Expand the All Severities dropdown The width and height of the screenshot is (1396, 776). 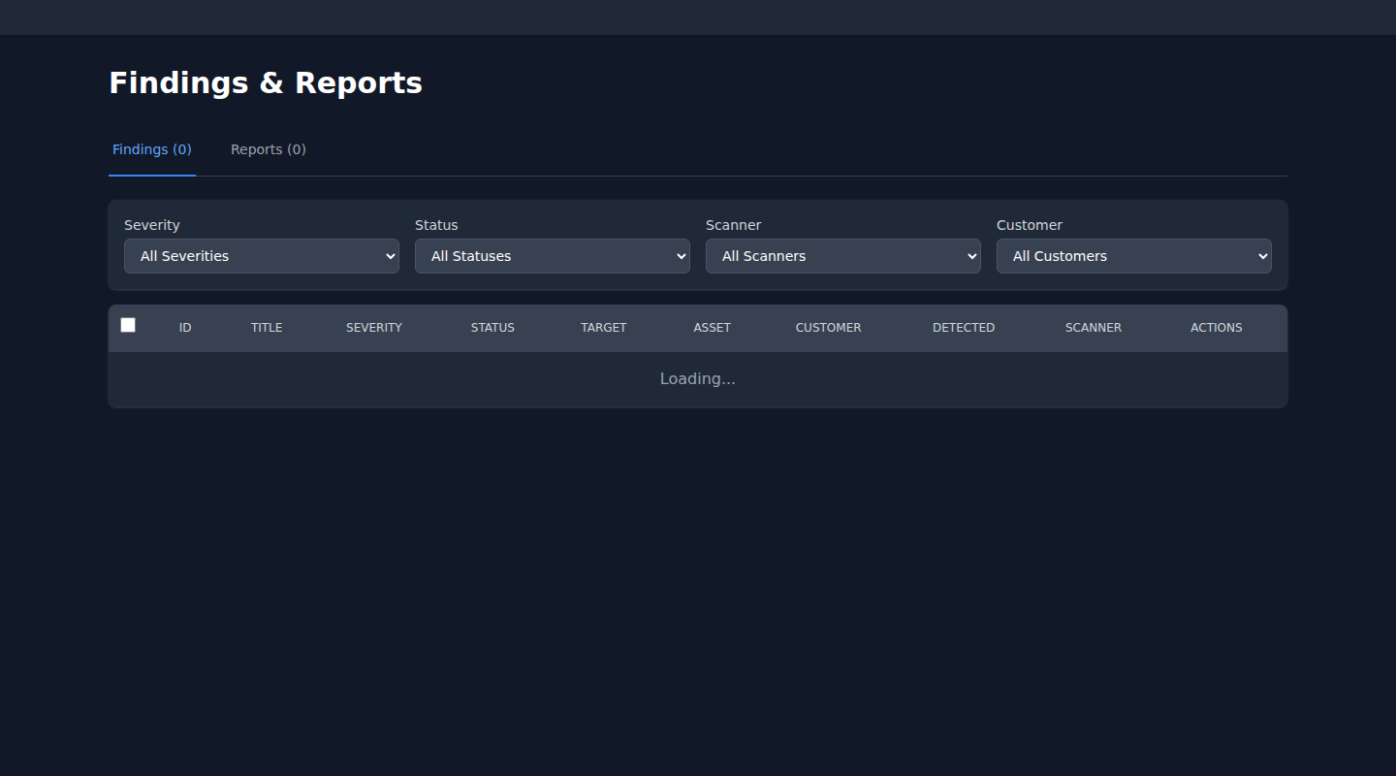coord(262,256)
